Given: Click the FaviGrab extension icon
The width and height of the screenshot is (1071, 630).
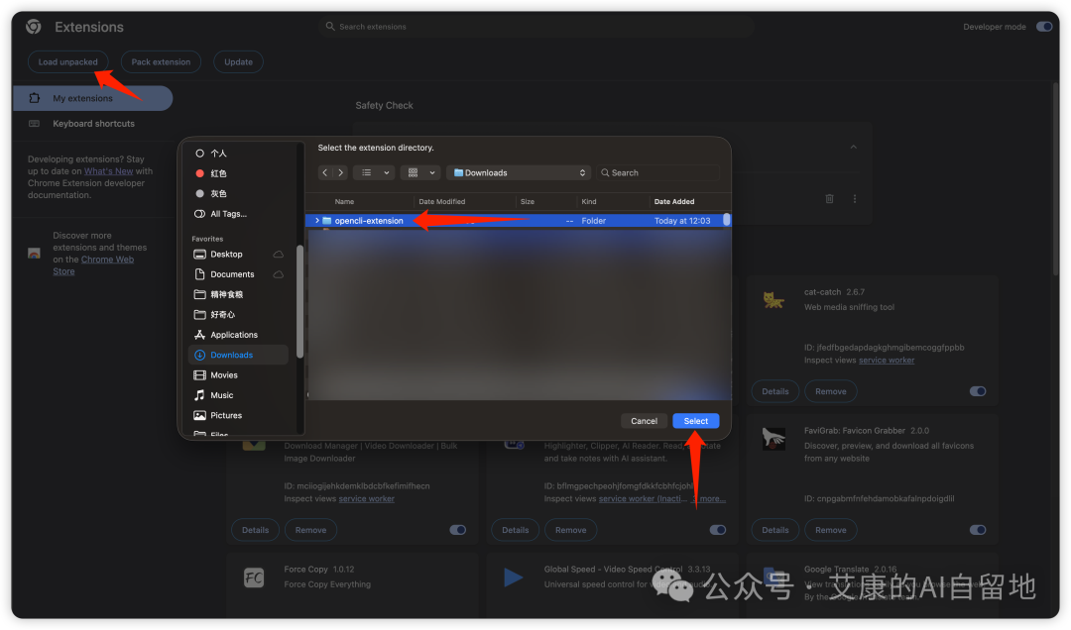Looking at the screenshot, I should [x=773, y=438].
